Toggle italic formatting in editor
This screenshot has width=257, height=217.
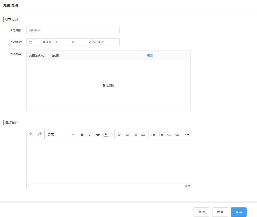[x=90, y=134]
